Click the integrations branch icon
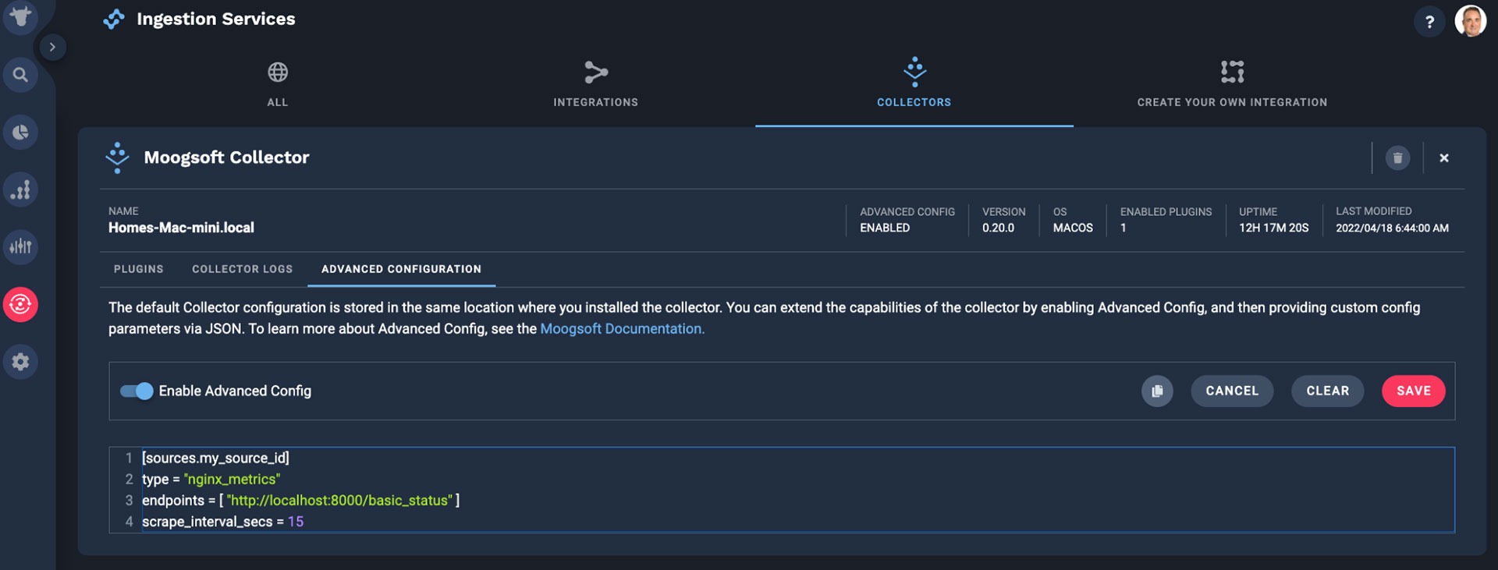 (596, 72)
